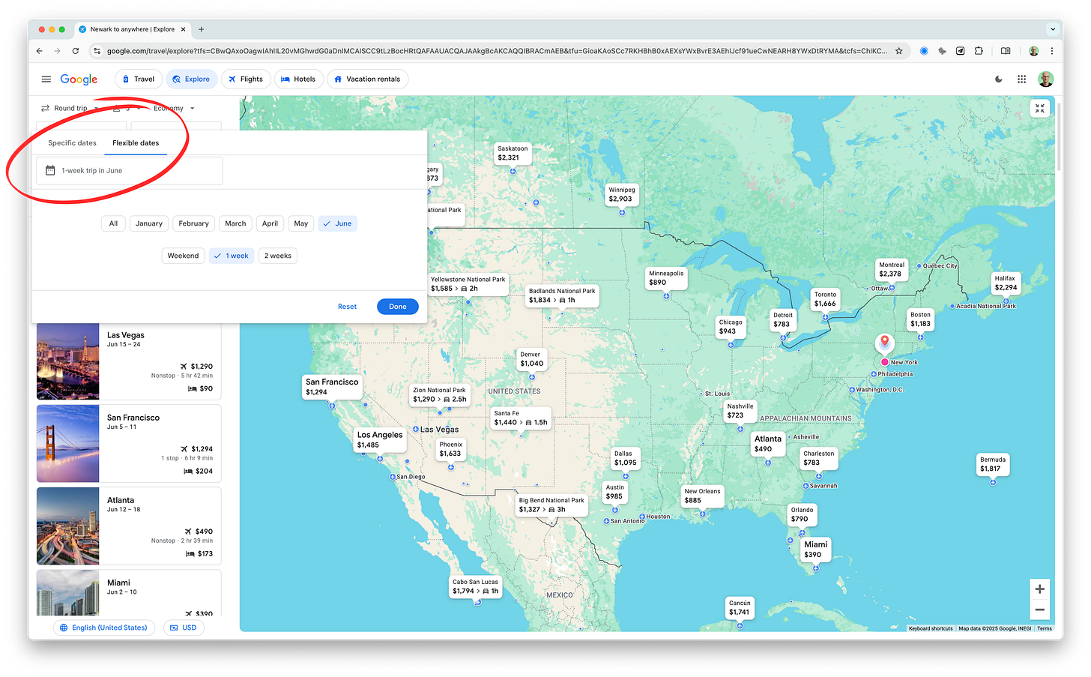
Task: Toggle dark mode moon icon
Action: coord(999,79)
